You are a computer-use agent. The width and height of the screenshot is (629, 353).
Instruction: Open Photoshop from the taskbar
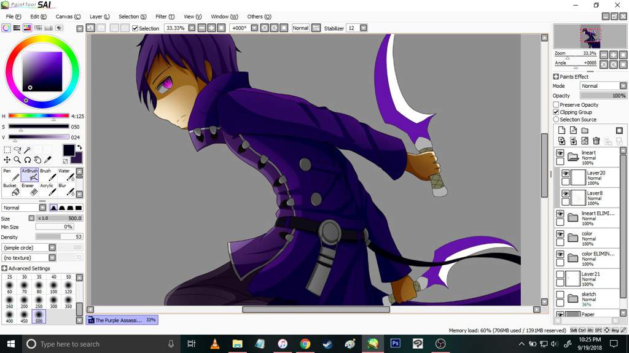395,344
